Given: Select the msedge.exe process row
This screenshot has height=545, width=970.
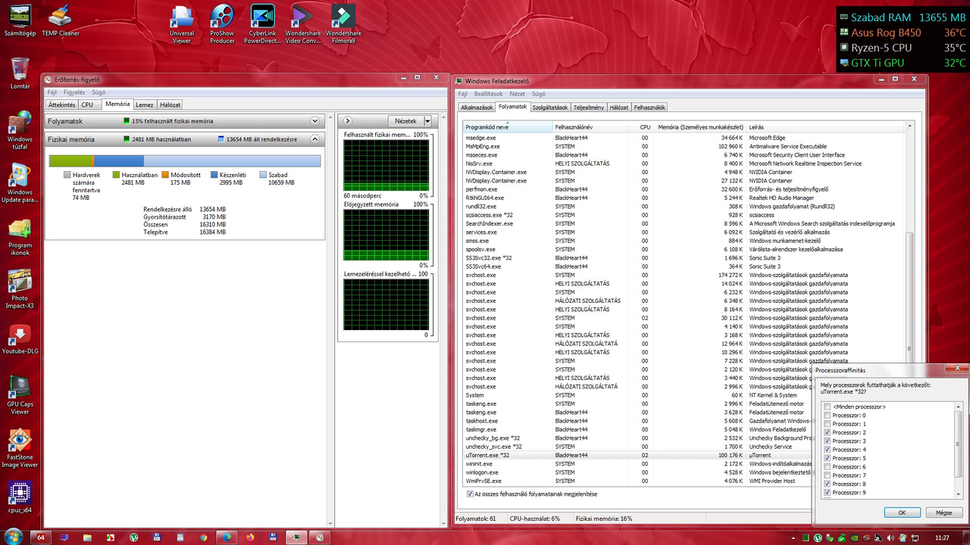Looking at the screenshot, I should pos(685,138).
